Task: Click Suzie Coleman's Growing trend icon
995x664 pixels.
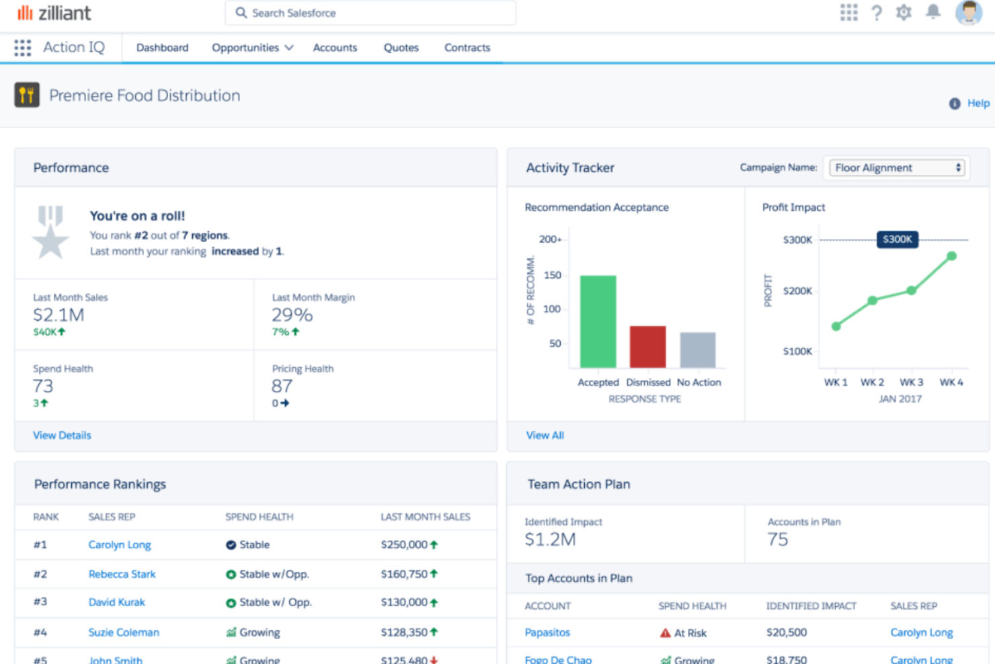Action: click(x=231, y=632)
